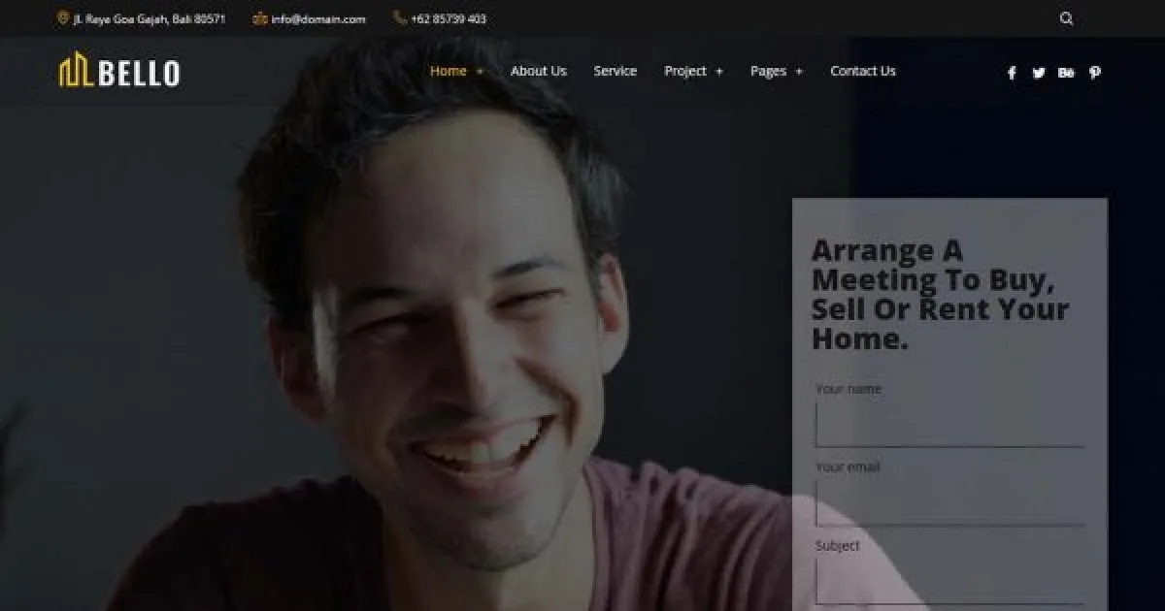This screenshot has width=1165, height=611.
Task: Click the +62 85739 403 phone number
Action: tap(449, 18)
